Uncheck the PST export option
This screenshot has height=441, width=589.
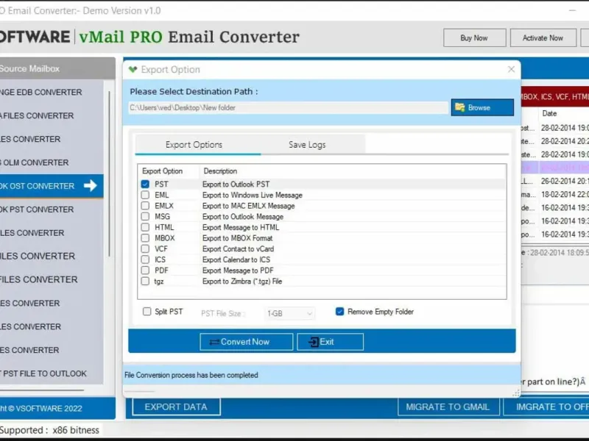[x=145, y=184]
